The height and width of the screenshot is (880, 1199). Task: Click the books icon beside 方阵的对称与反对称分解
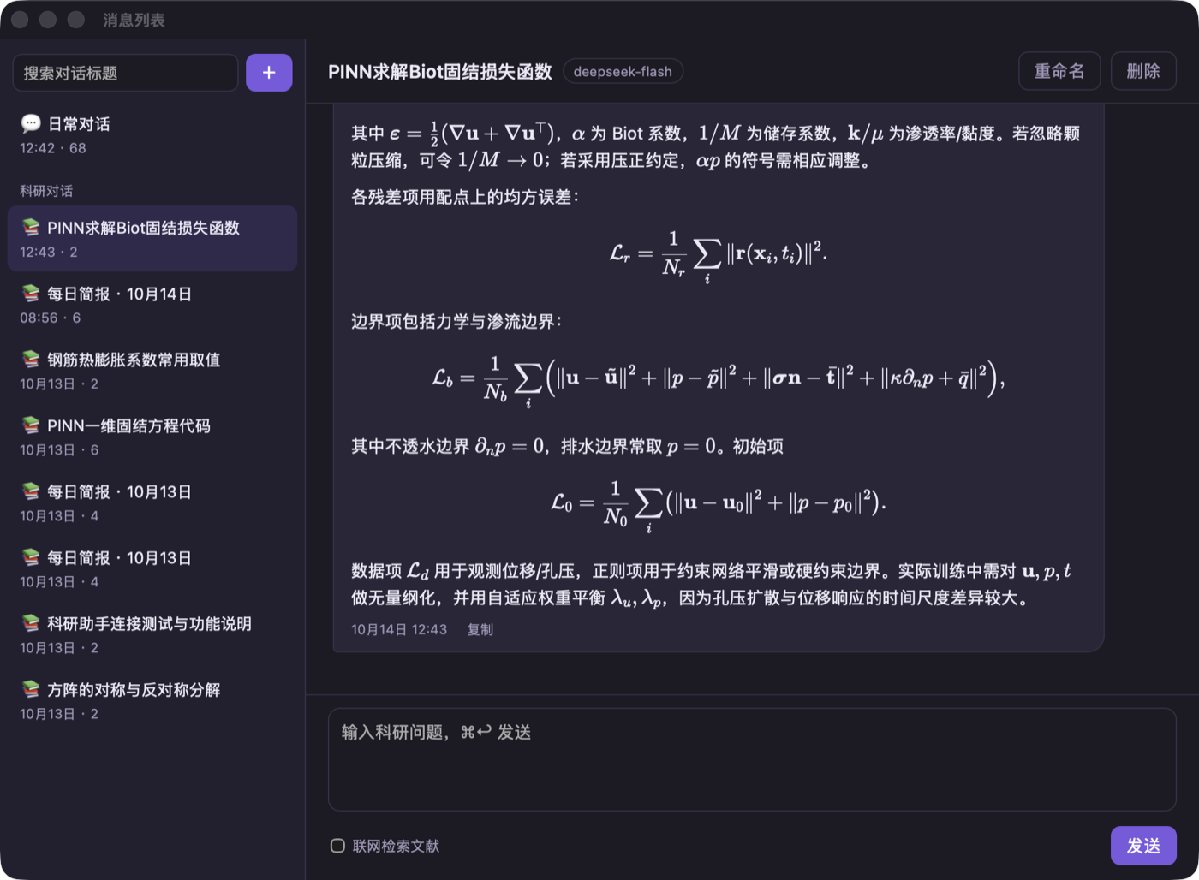pyautogui.click(x=31, y=689)
